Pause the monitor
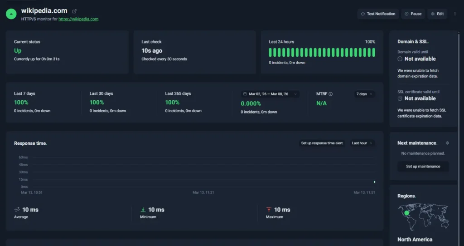Image resolution: width=464 pixels, height=246 pixels. 413,14
